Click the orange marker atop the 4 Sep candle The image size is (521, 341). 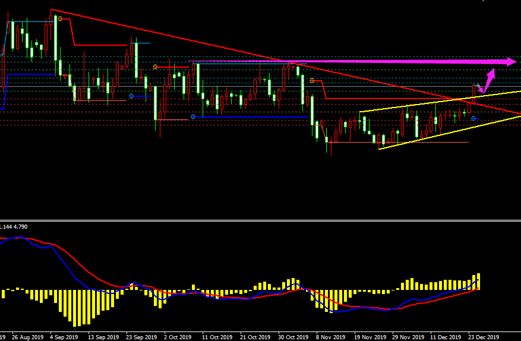click(x=60, y=19)
